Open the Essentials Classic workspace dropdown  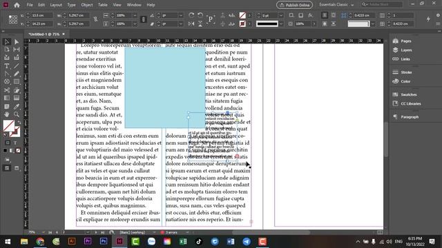pyautogui.click(x=336, y=5)
